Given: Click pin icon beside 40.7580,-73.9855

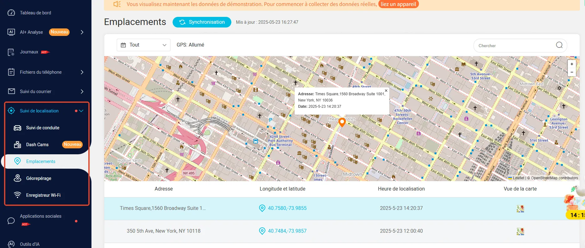Looking at the screenshot, I should click(x=262, y=208).
